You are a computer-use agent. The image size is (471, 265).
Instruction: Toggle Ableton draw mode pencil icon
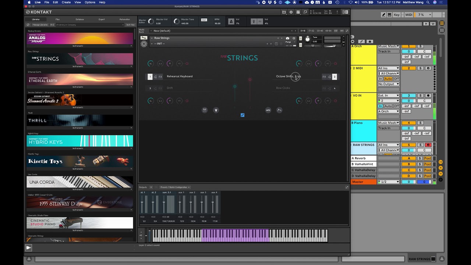(384, 15)
